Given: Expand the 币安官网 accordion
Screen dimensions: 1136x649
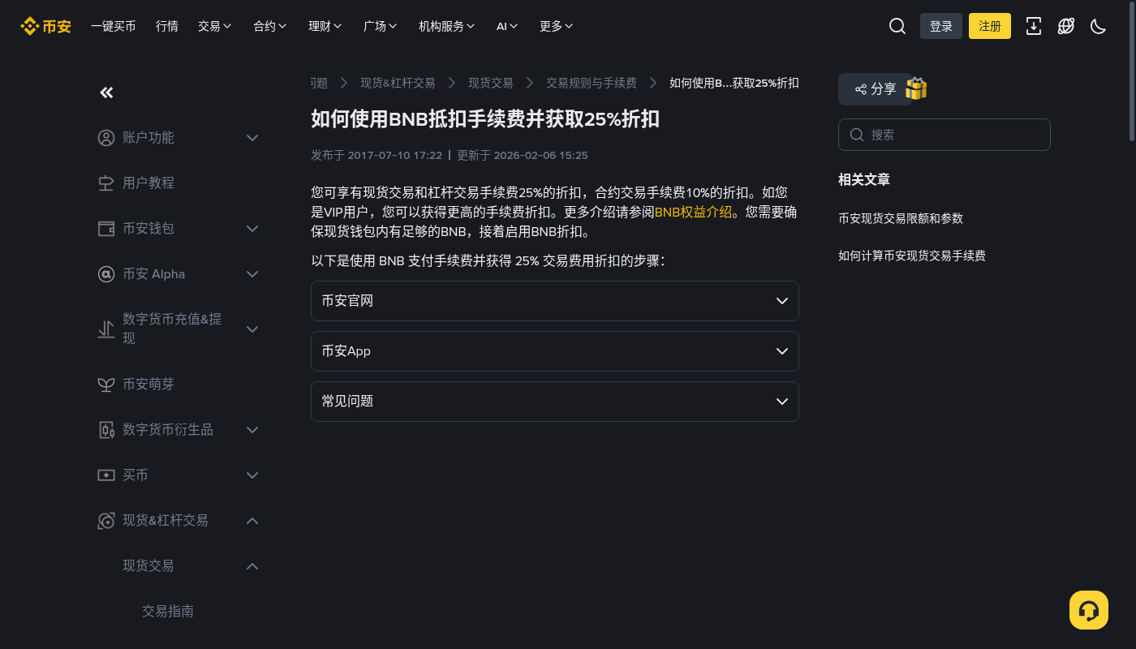Looking at the screenshot, I should [x=555, y=301].
